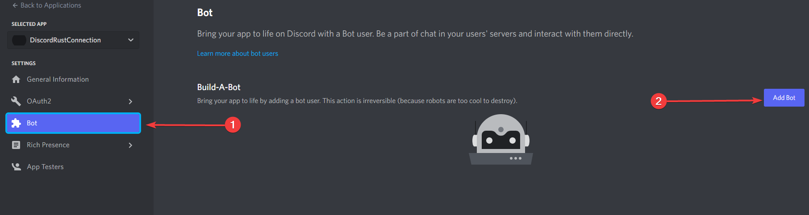Expand the OAuth2 submenu chevron
Viewport: 809px width, 215px height.
[130, 102]
